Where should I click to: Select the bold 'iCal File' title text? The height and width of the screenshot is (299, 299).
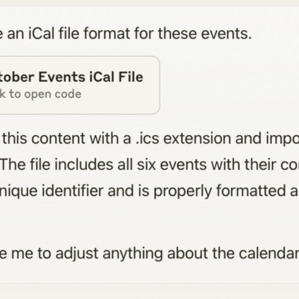(116, 77)
